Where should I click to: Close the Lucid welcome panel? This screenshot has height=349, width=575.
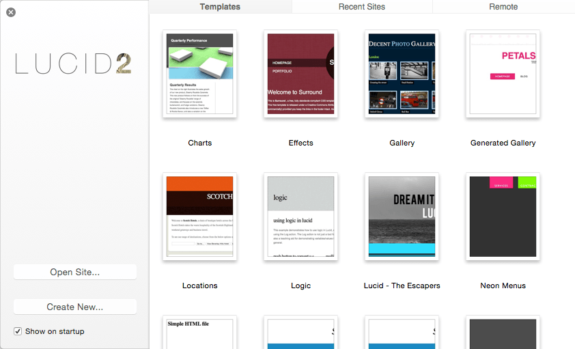(11, 12)
